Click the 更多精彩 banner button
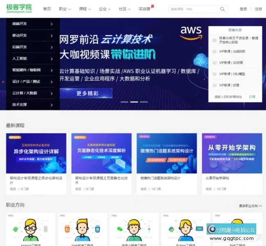 pos(87,93)
